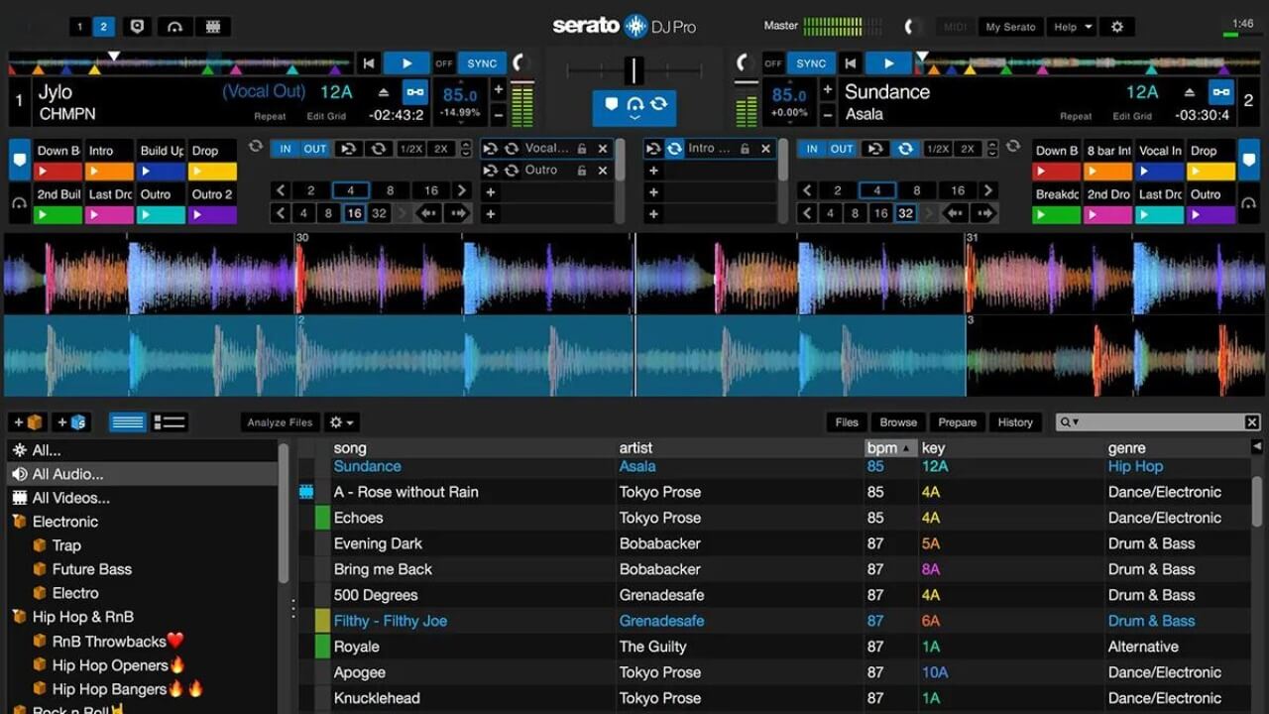Enable SYNC on deck 2
The width and height of the screenshot is (1269, 714).
tap(811, 63)
